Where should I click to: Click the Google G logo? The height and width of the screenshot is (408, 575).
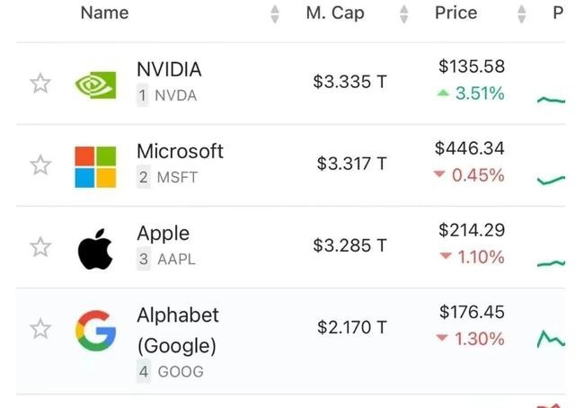pos(96,331)
